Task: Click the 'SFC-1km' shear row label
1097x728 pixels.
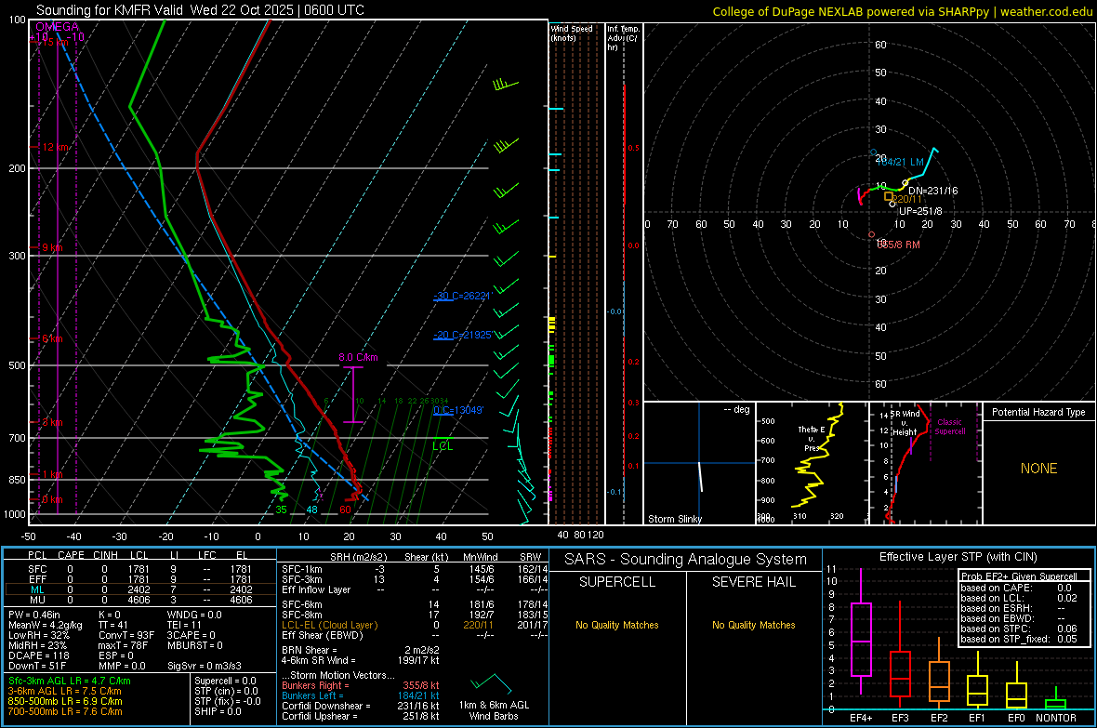Action: click(301, 569)
